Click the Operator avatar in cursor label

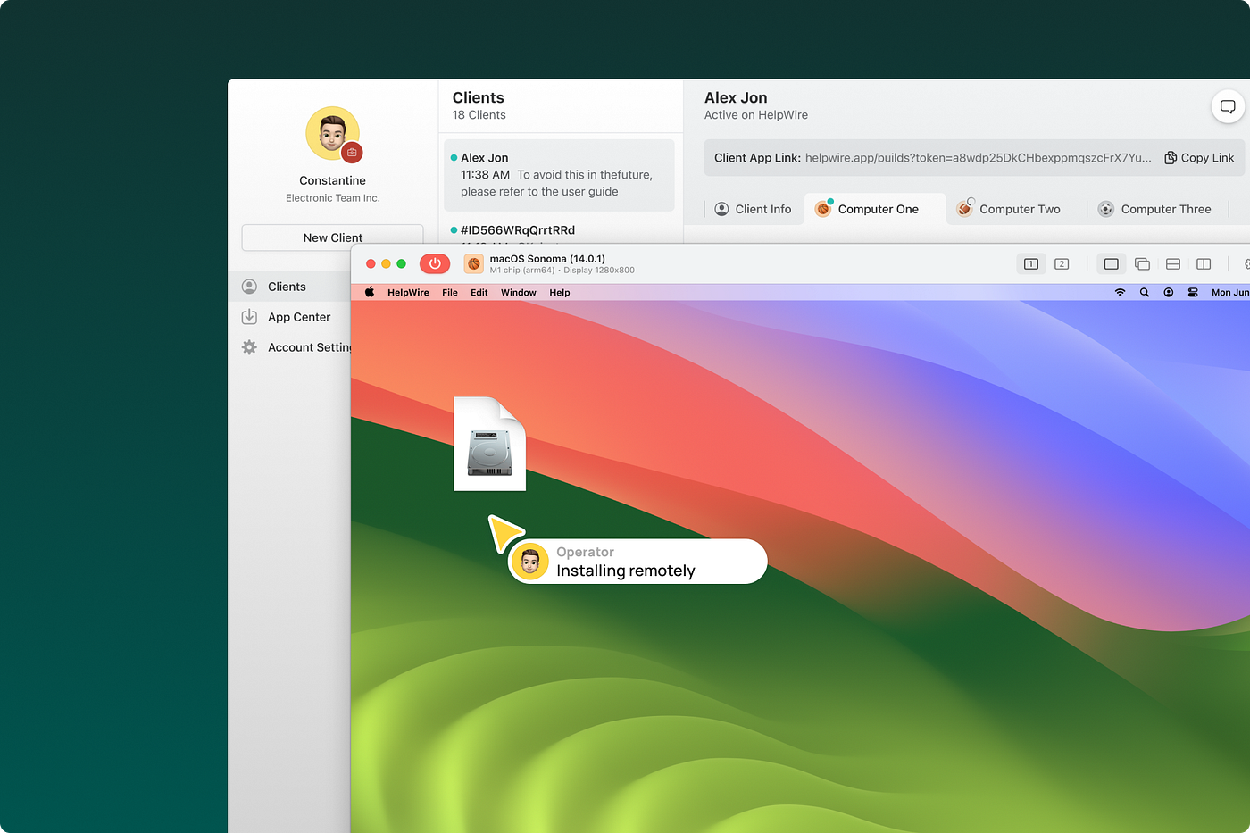[530, 562]
